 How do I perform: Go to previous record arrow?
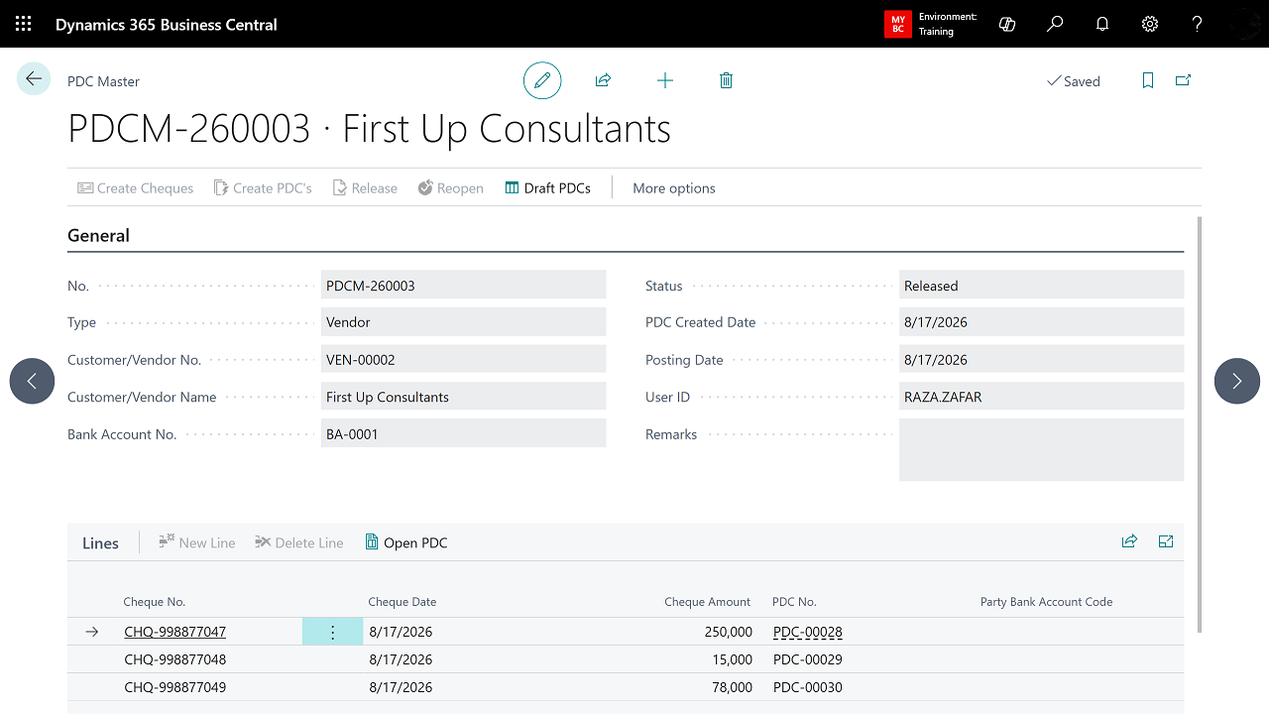(32, 381)
